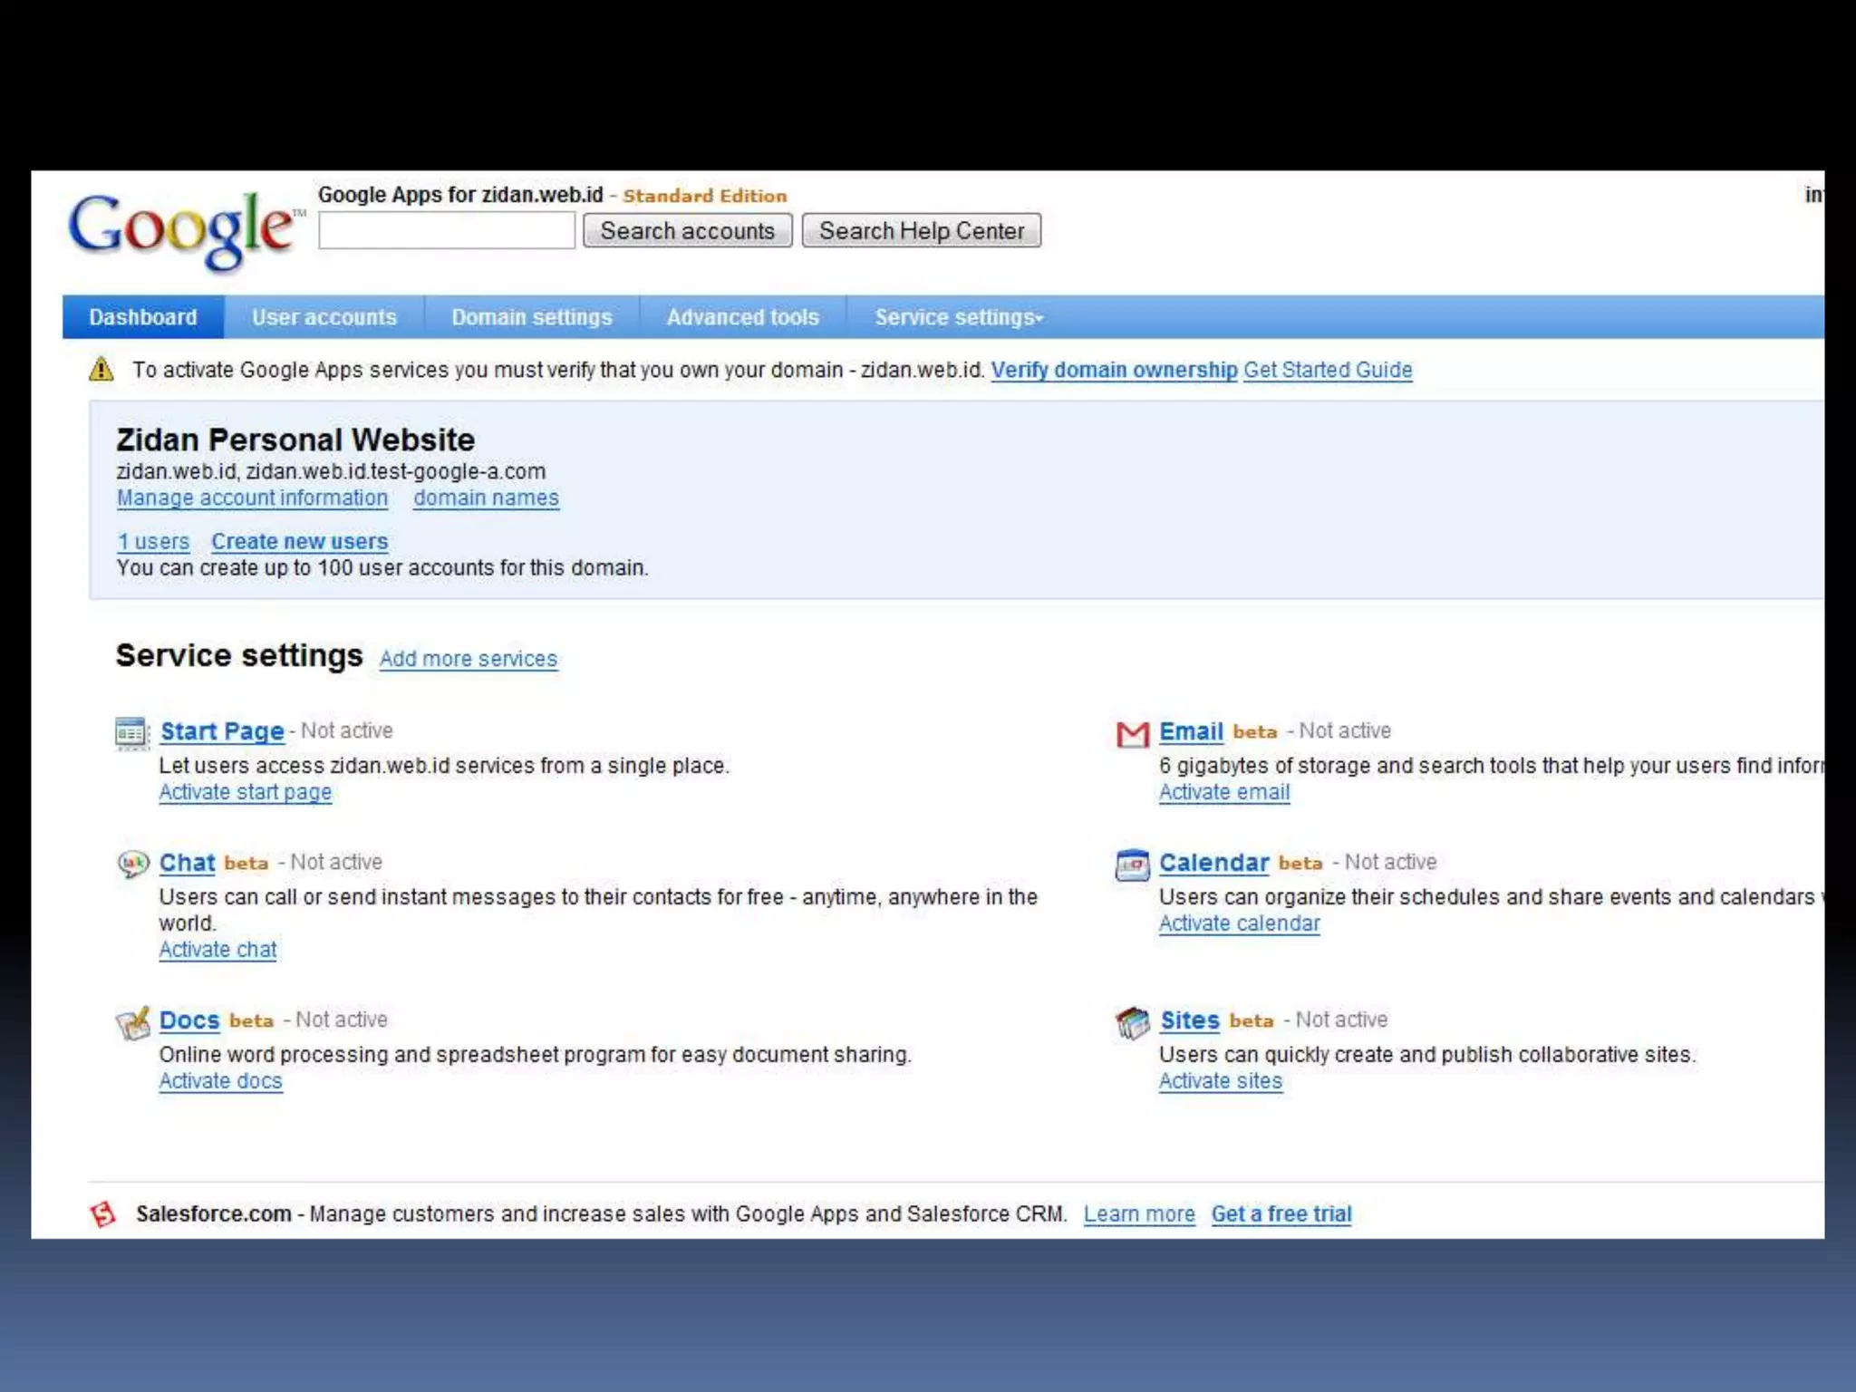Click the yellow warning triangle icon
The height and width of the screenshot is (1392, 1856).
click(101, 370)
